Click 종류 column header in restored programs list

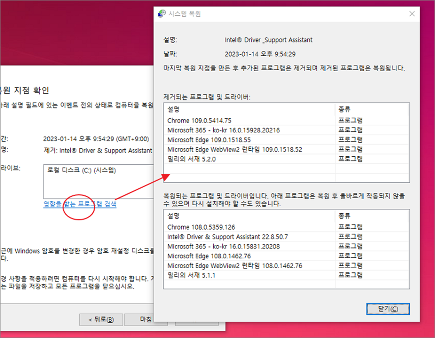[372, 216]
